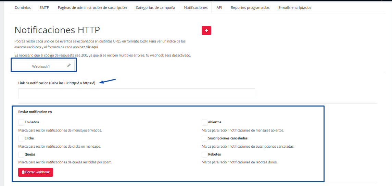Open Páginas de administración de suscripción tab
Image resolution: width=392 pixels, height=186 pixels.
tap(92, 8)
